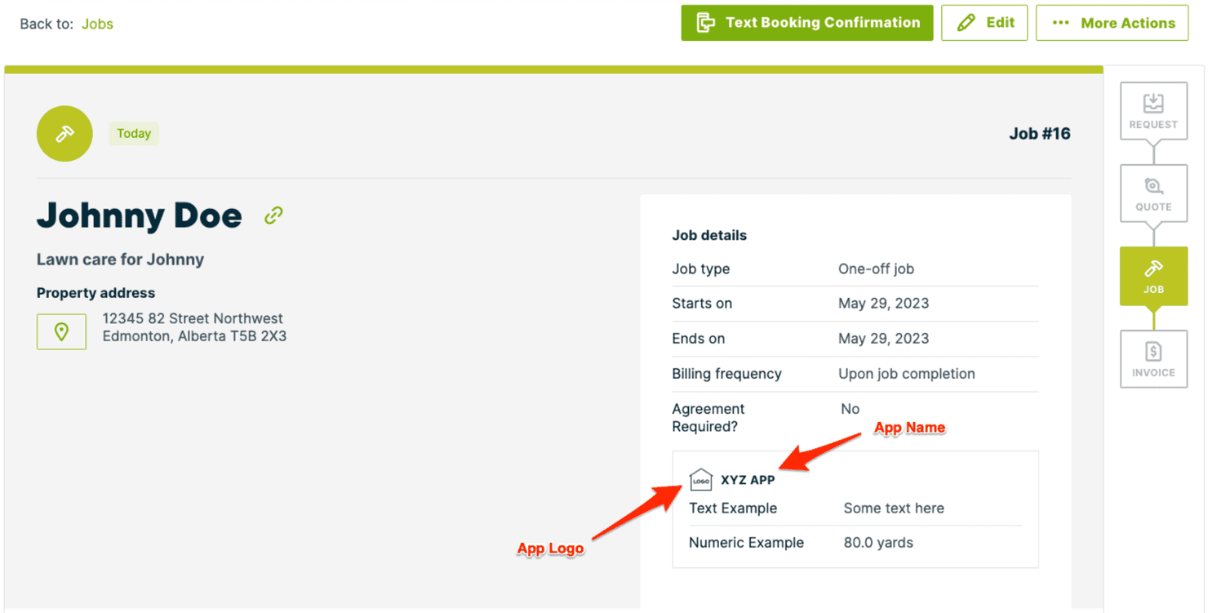Click the Text Booking Confirmation button
1208x613 pixels.
click(x=806, y=23)
